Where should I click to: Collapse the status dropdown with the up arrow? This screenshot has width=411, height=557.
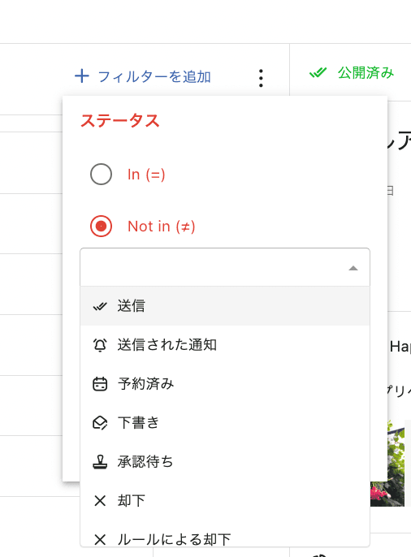point(353,268)
